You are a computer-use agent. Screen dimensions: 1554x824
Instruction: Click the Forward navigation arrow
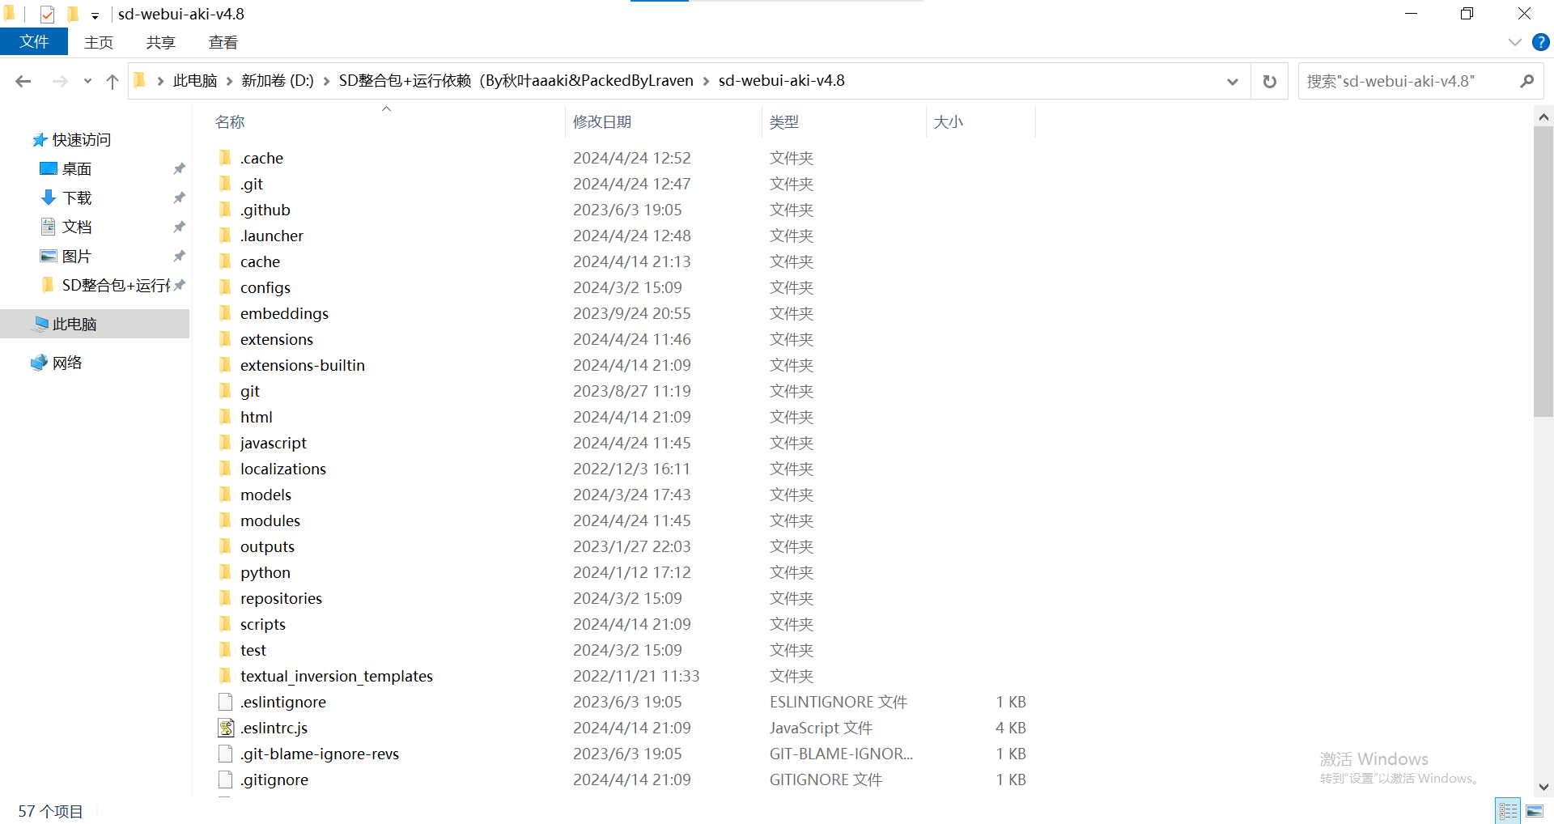coord(60,81)
